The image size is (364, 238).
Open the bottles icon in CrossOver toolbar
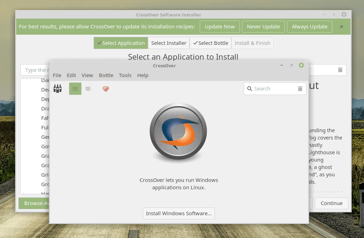coord(58,89)
